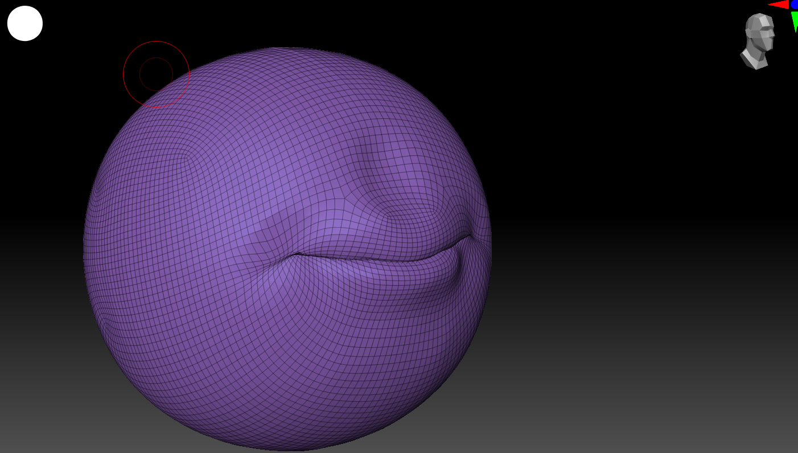Click the white circle in the corner
798x453 pixels.
(25, 23)
